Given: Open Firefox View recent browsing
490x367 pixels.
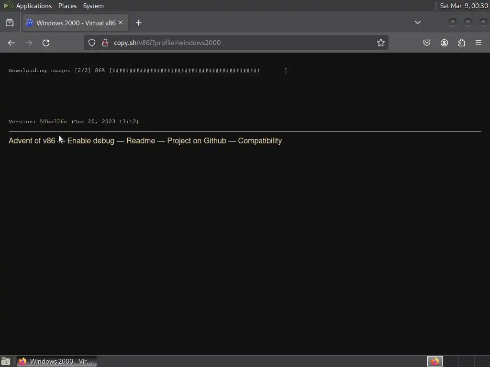Looking at the screenshot, I should (10, 23).
